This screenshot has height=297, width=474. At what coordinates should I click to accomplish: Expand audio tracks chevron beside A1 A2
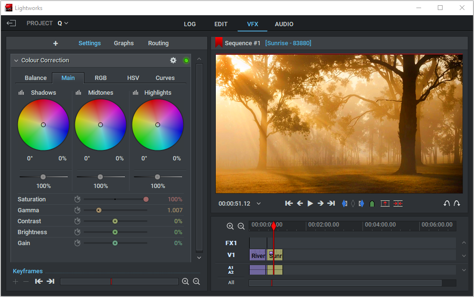(464, 270)
